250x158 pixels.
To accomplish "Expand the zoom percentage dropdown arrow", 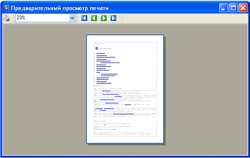I will (73, 18).
